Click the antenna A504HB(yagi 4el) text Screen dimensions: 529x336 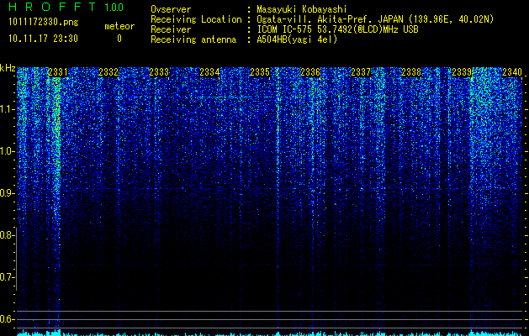(297, 39)
